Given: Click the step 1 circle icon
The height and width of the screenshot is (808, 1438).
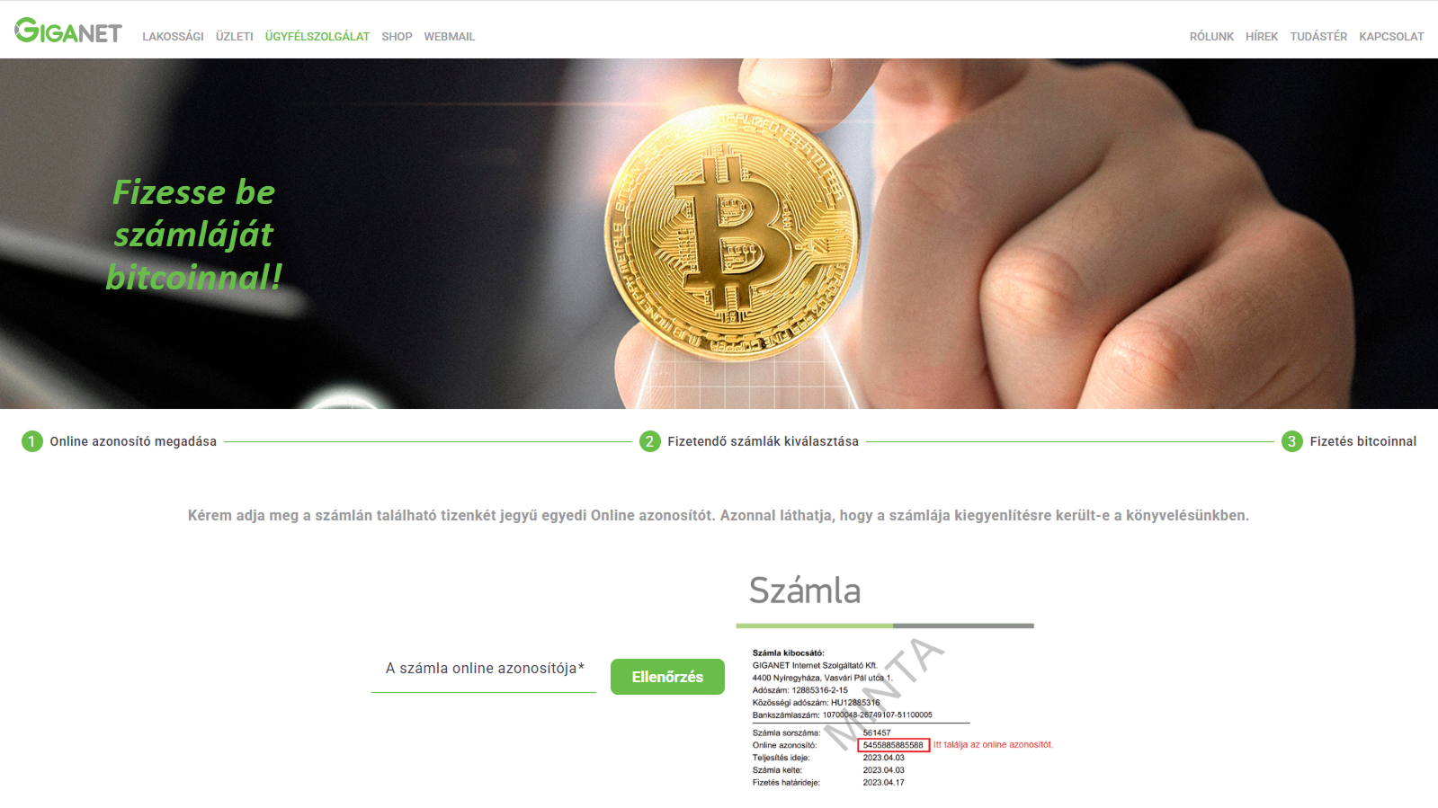Looking at the screenshot, I should coord(32,441).
